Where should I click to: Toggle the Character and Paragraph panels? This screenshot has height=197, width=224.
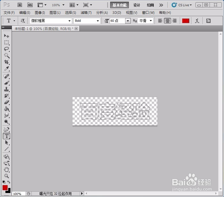point(208,21)
